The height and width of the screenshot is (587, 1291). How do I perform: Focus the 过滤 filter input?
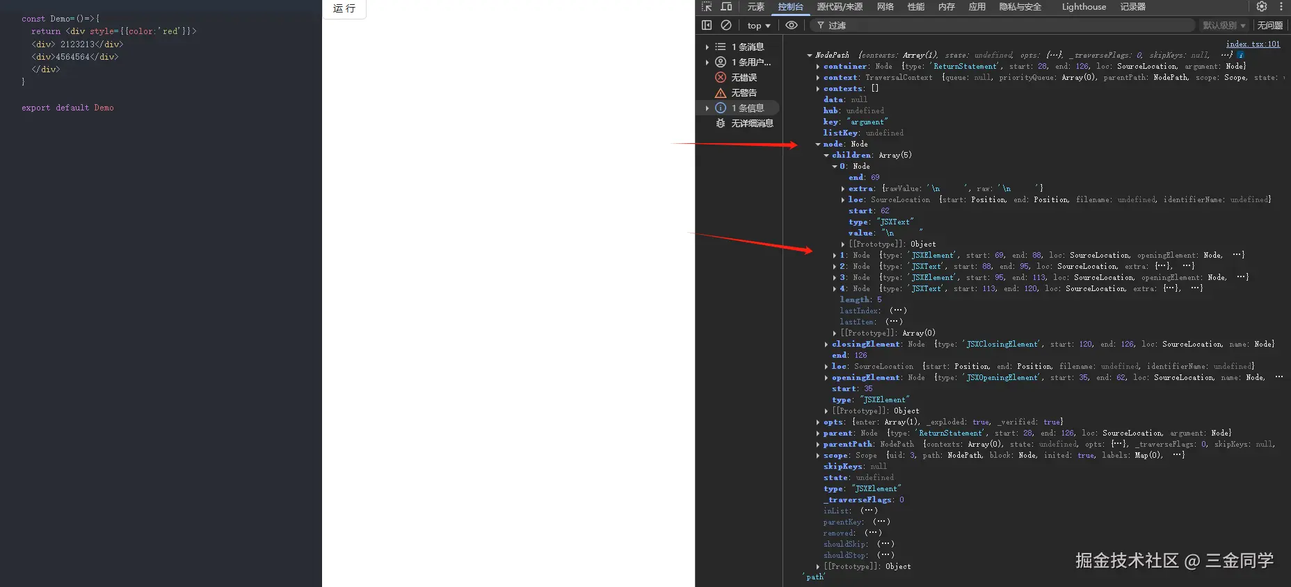point(1002,25)
